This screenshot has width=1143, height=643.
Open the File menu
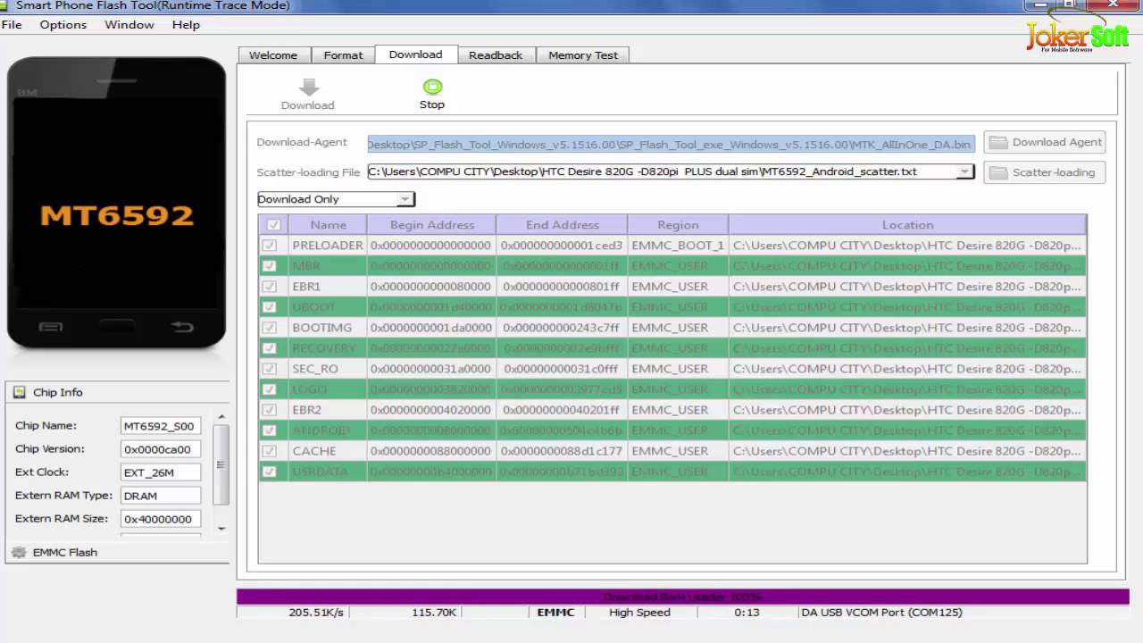coord(12,25)
